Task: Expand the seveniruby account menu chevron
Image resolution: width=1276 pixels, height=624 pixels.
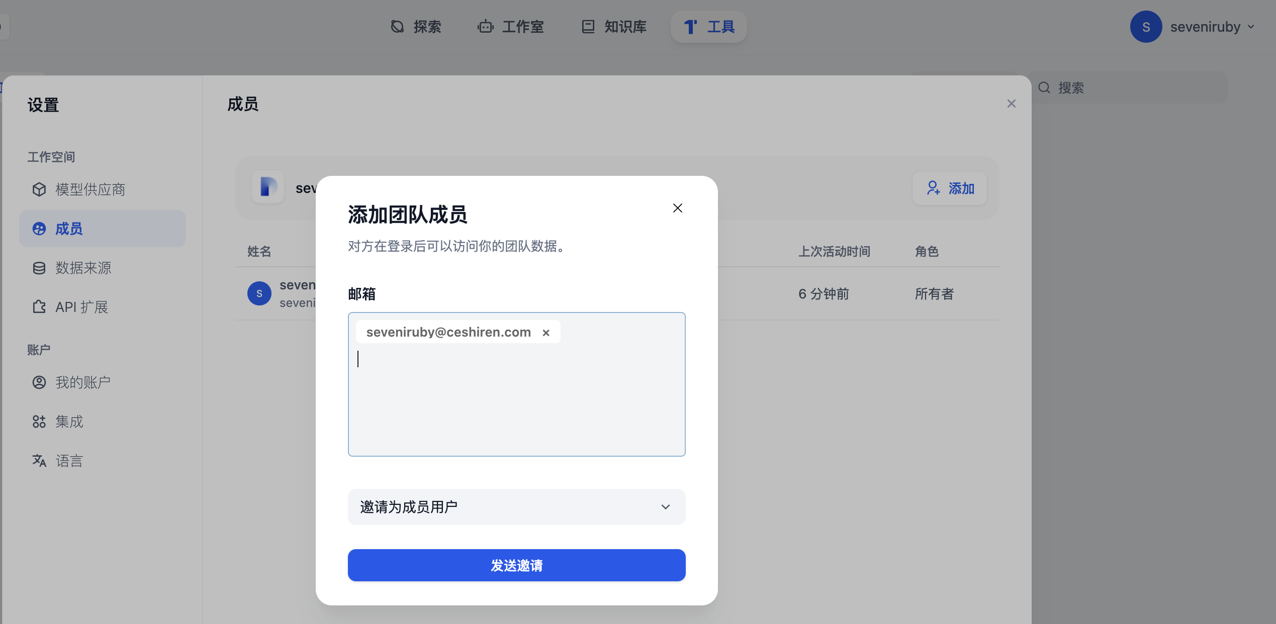Action: click(1251, 27)
